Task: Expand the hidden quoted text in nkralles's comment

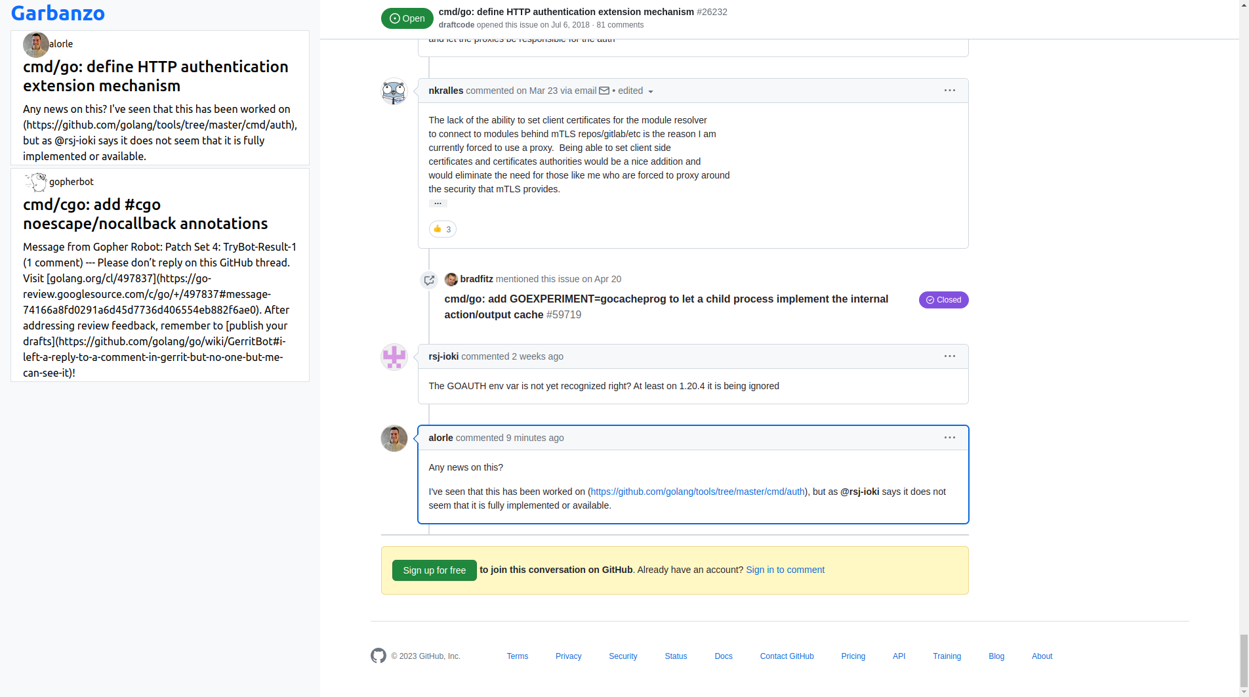Action: [x=437, y=203]
